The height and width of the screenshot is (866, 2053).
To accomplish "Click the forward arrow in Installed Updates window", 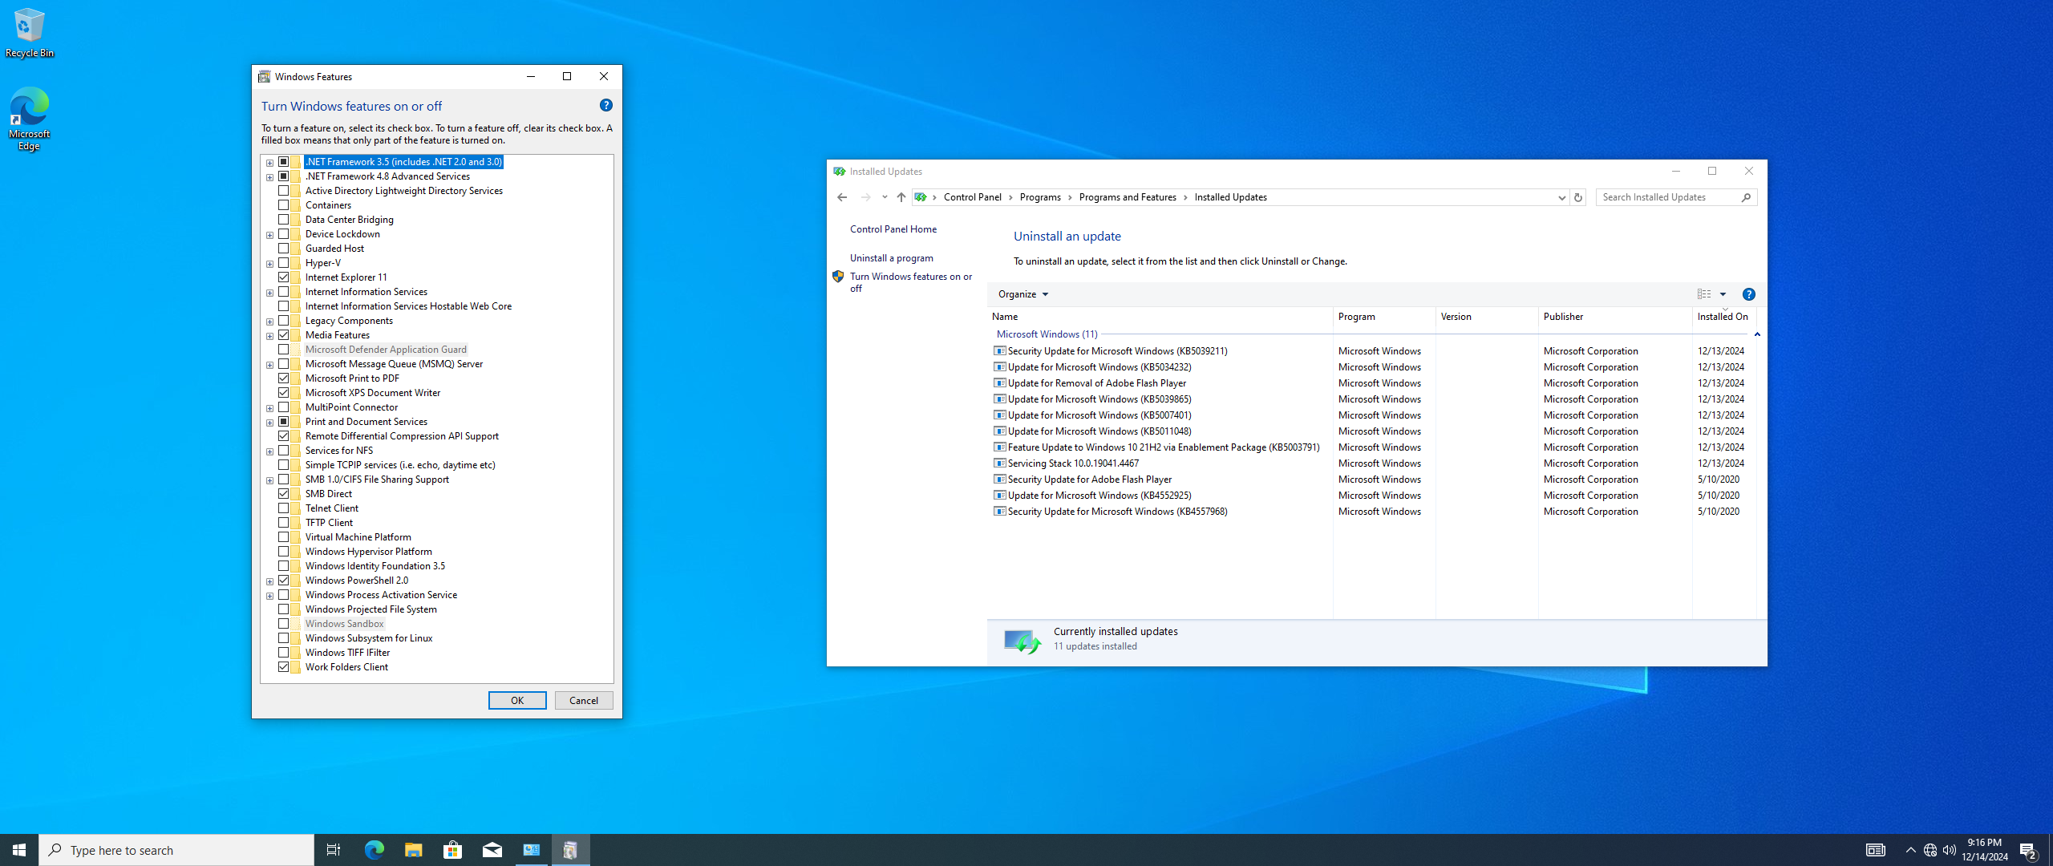I will (x=866, y=197).
